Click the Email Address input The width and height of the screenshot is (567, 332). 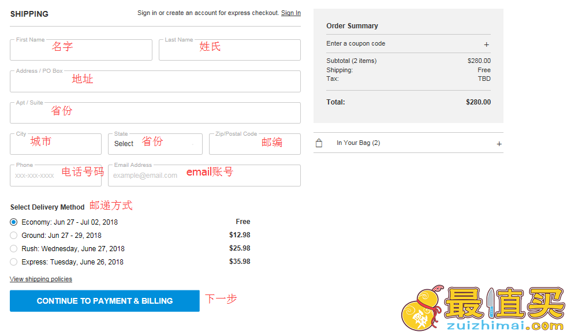[204, 176]
